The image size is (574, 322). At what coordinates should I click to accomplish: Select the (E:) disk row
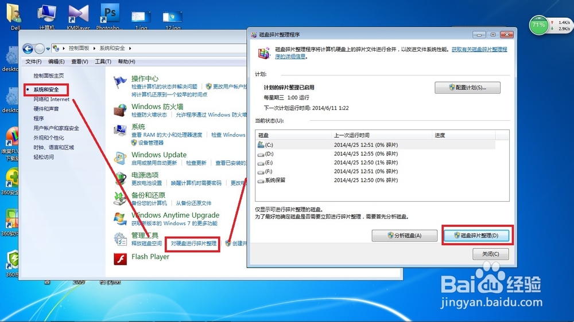tap(376, 163)
